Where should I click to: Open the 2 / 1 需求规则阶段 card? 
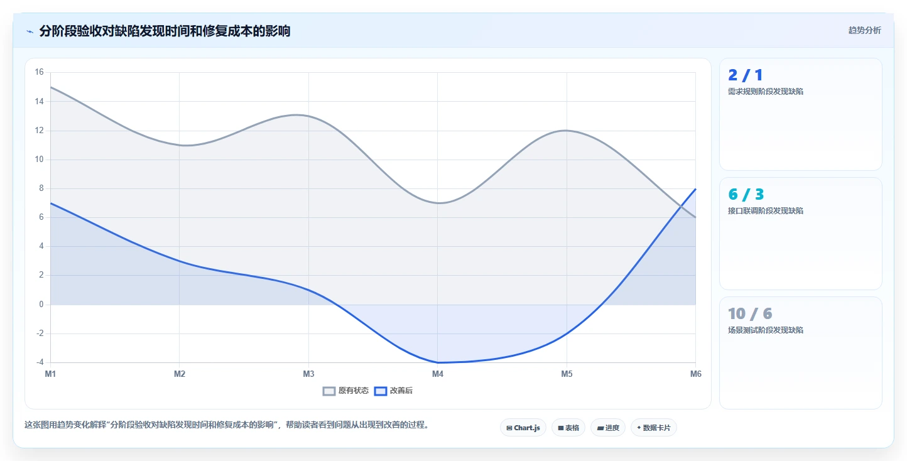pos(801,114)
